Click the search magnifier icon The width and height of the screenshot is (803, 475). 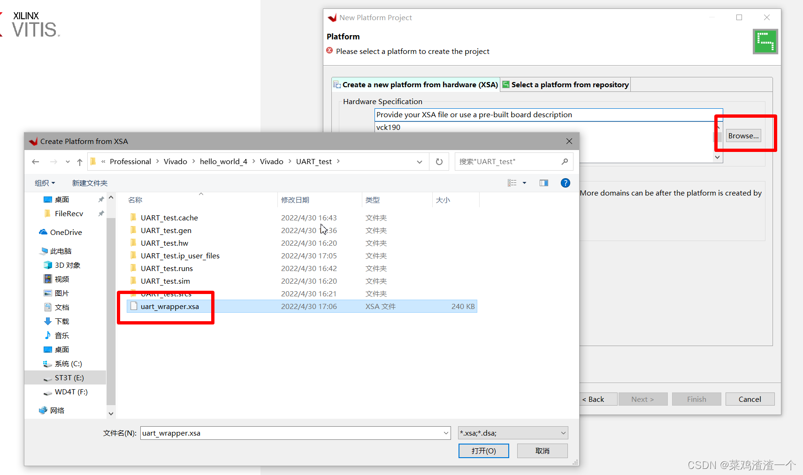[565, 162]
